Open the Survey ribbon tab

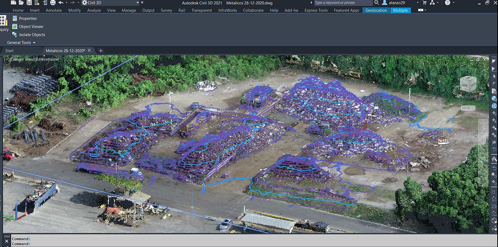point(166,10)
